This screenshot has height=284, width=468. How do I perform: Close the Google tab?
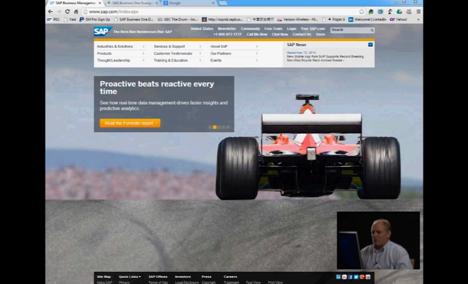pos(213,3)
